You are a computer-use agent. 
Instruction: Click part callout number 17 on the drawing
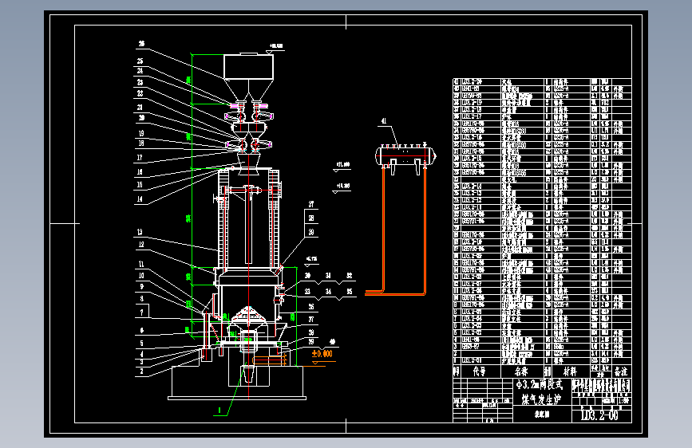pyautogui.click(x=140, y=157)
